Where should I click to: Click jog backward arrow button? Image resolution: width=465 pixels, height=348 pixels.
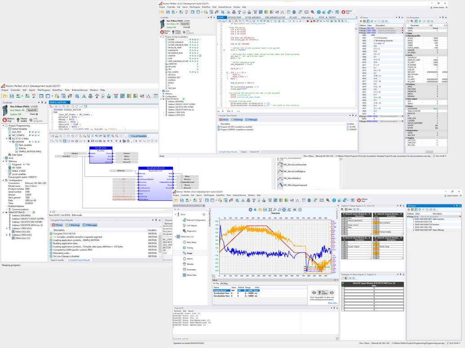pyautogui.click(x=314, y=292)
